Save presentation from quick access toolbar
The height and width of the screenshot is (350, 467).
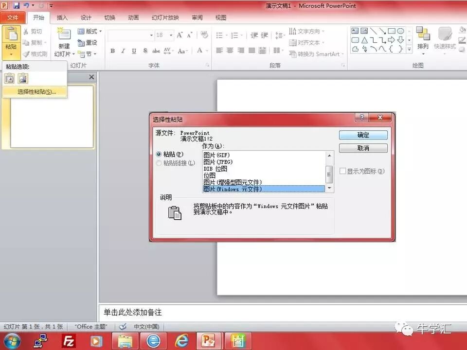point(16,5)
